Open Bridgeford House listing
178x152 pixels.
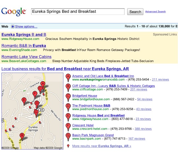pyautogui.click(x=85, y=96)
